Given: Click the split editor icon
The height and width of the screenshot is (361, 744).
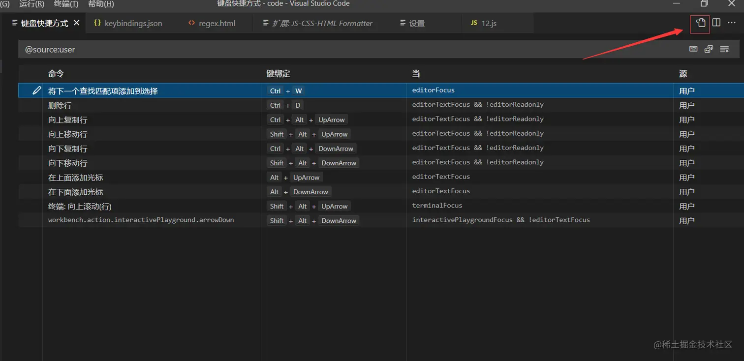Looking at the screenshot, I should coord(716,23).
